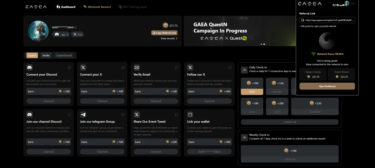The image size is (375, 168).
Task: Click Claimed button on Connect your X card
Action: [102, 101]
